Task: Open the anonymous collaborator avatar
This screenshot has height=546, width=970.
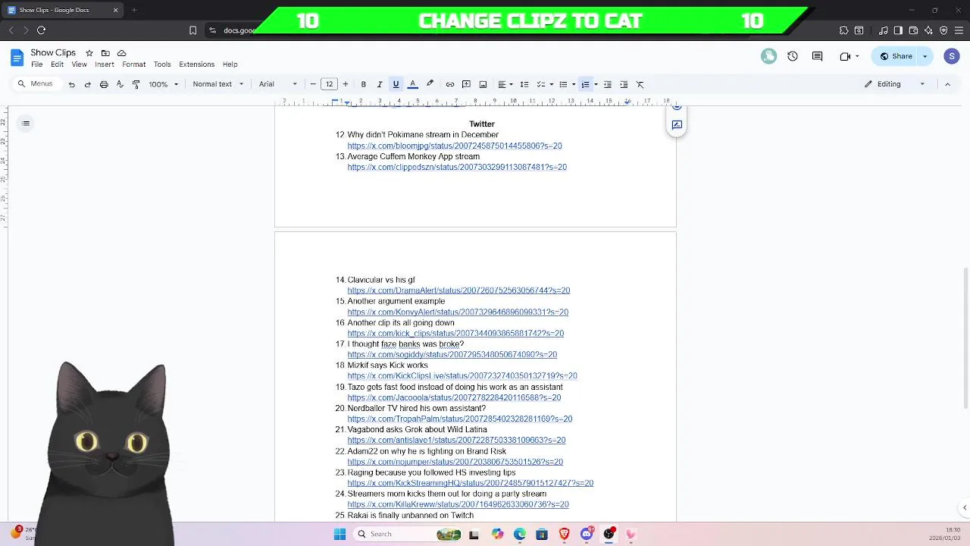Action: point(768,56)
